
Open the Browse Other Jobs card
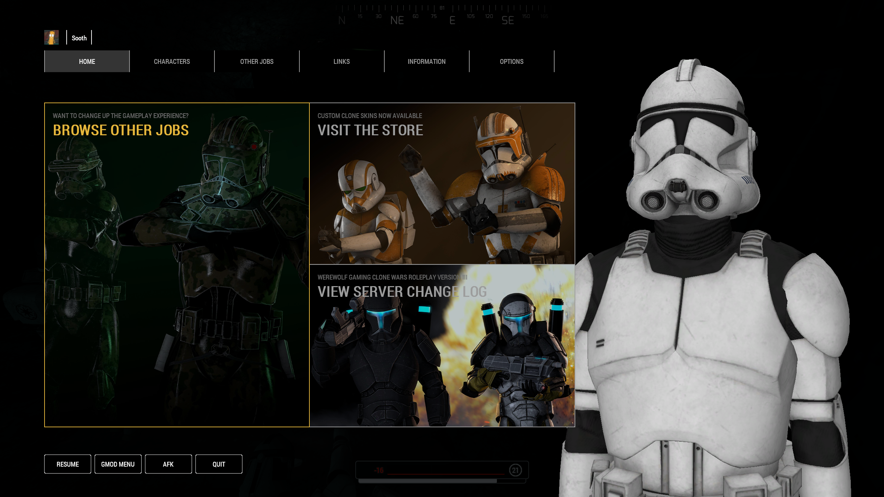click(x=177, y=265)
